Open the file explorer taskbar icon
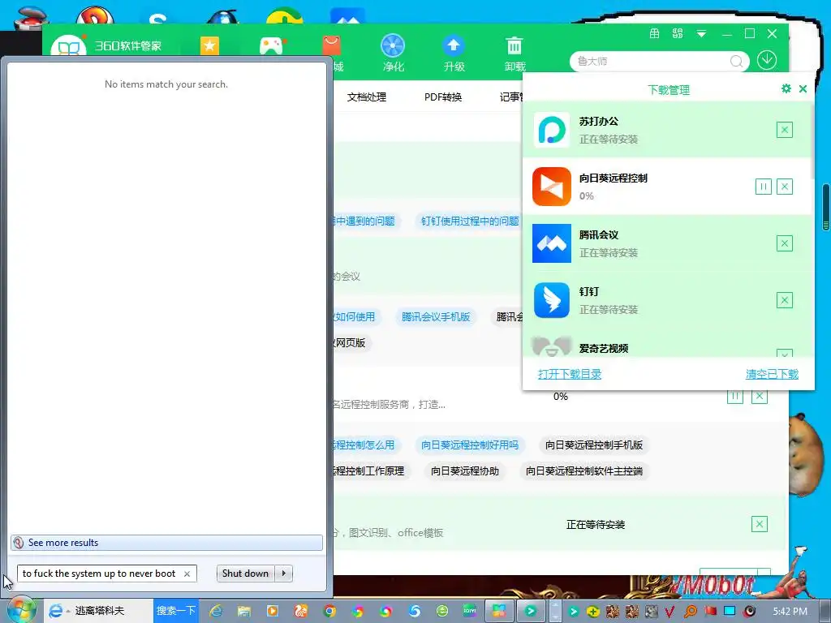The width and height of the screenshot is (831, 623). (x=243, y=612)
